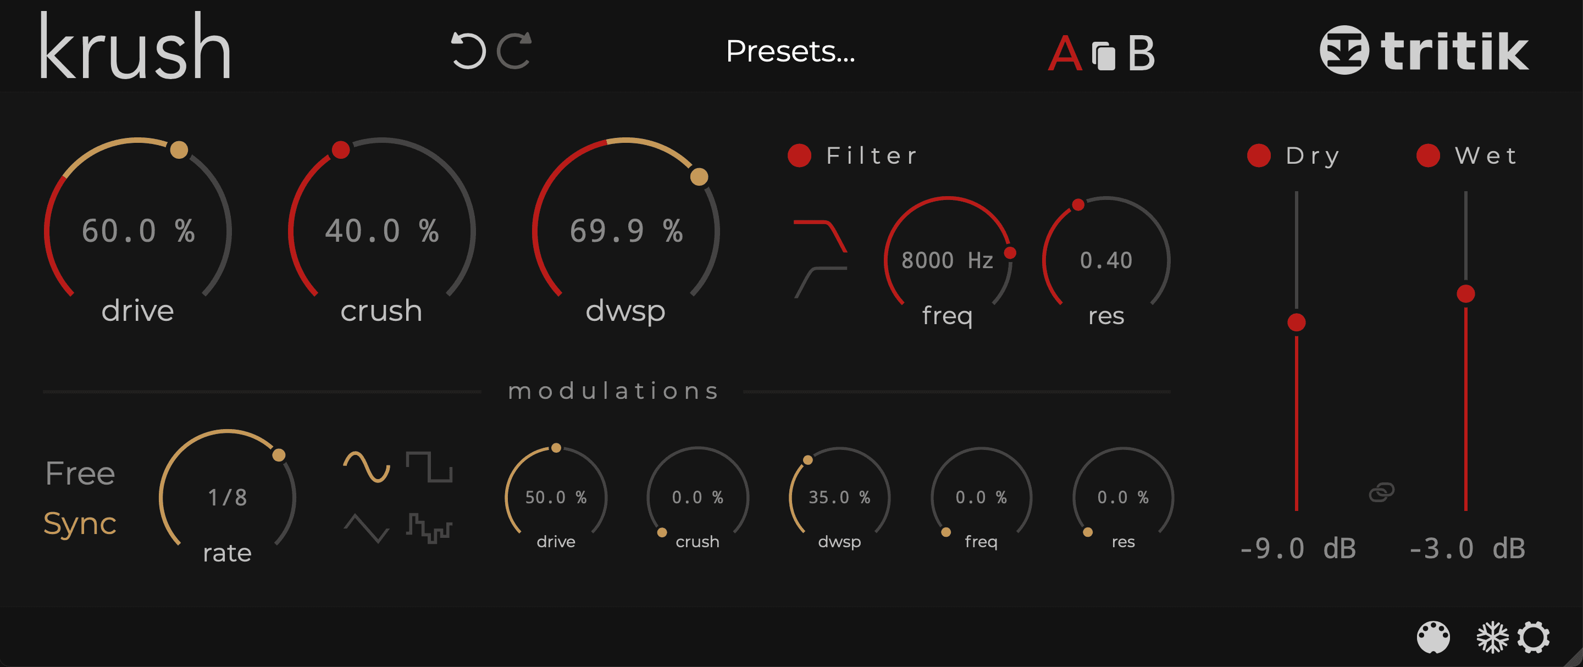The image size is (1583, 667).
Task: Select the low-pass filter shape icon
Action: tap(821, 236)
